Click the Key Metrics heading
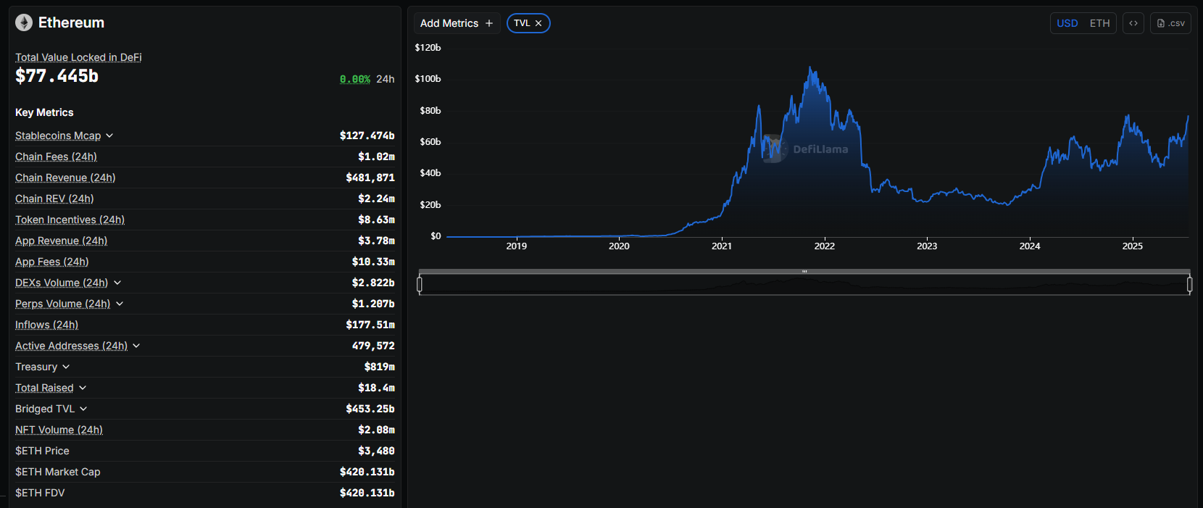The height and width of the screenshot is (508, 1203). [44, 112]
